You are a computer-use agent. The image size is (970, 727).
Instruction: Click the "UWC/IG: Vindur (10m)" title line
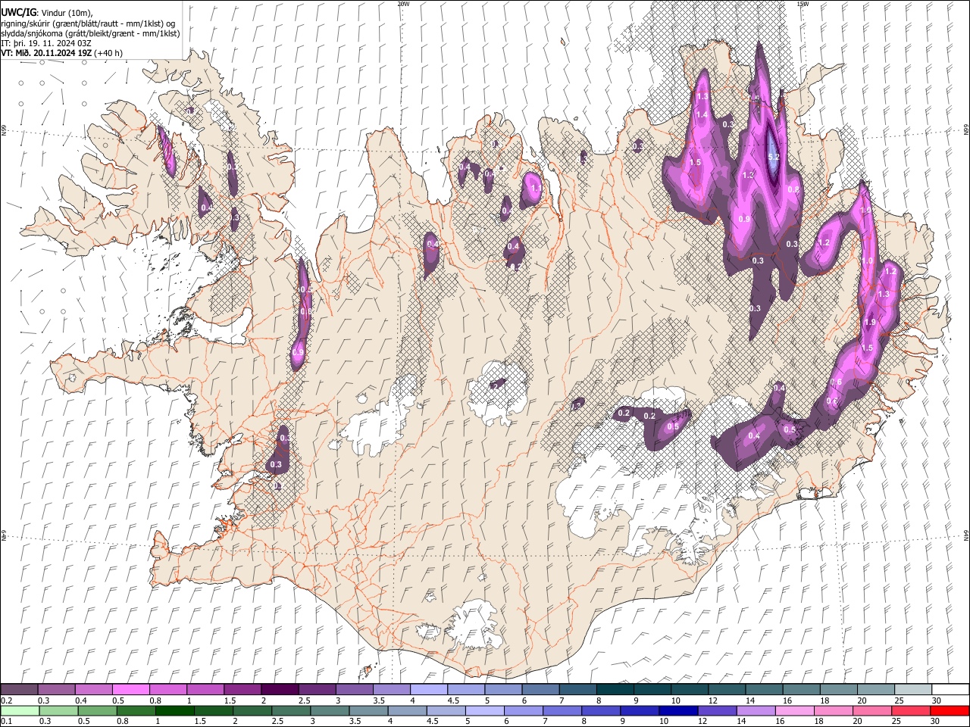(x=47, y=13)
